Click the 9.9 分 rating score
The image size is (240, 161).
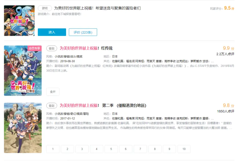[x=229, y=48]
